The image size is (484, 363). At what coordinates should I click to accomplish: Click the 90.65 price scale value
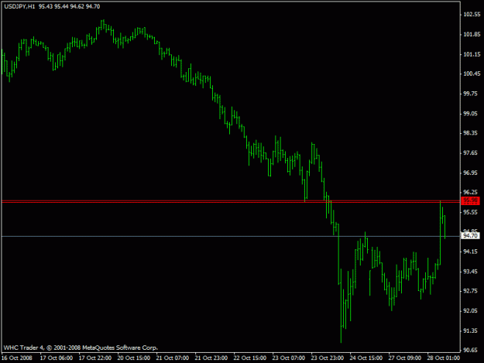(472, 351)
